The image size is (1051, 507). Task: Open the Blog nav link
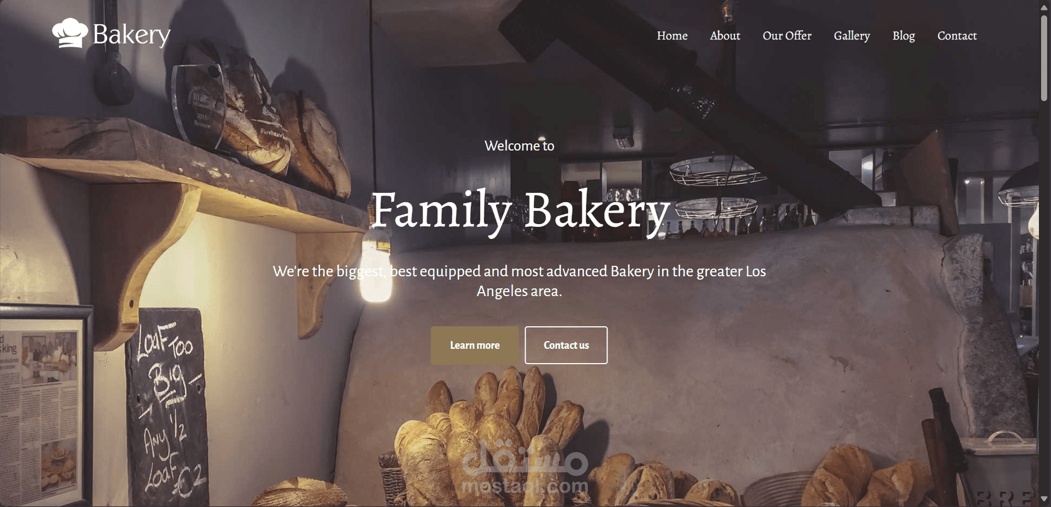[x=903, y=36]
